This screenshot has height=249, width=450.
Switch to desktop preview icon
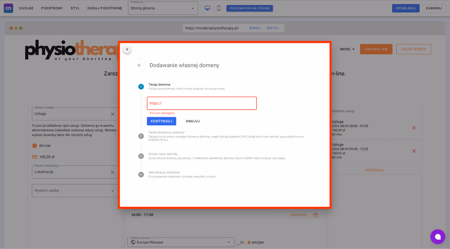pyautogui.click(x=207, y=8)
